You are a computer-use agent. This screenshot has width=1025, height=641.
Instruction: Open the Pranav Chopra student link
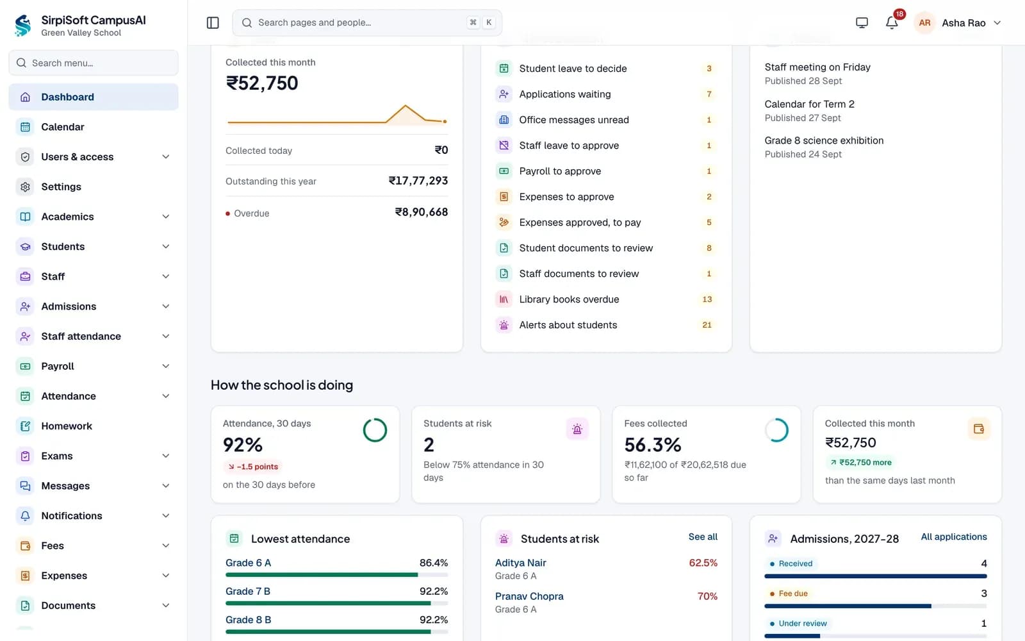(x=529, y=596)
